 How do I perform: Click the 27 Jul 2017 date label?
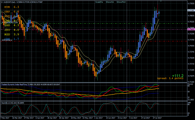pyautogui.click(x=157, y=118)
